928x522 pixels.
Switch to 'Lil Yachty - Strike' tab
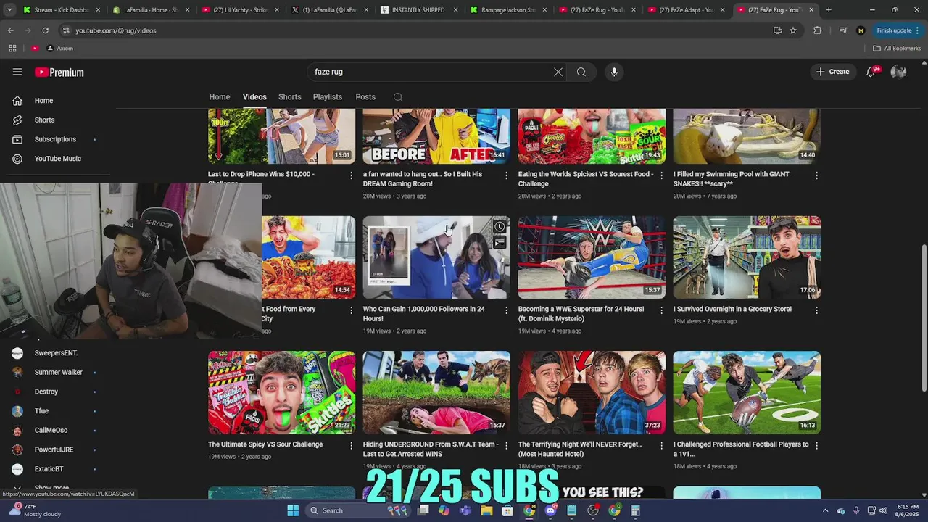click(x=241, y=10)
